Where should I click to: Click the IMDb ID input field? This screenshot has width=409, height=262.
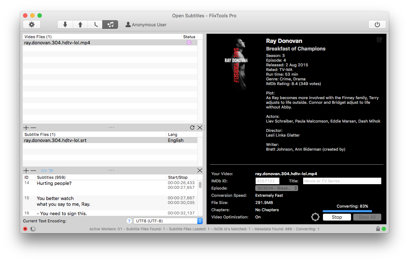coord(268,181)
